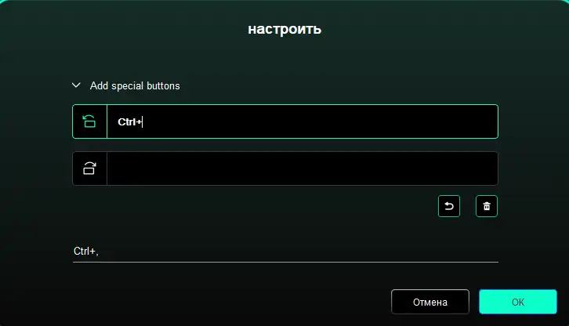Click the Add special buttons label
Image resolution: width=569 pixels, height=326 pixels.
[135, 85]
